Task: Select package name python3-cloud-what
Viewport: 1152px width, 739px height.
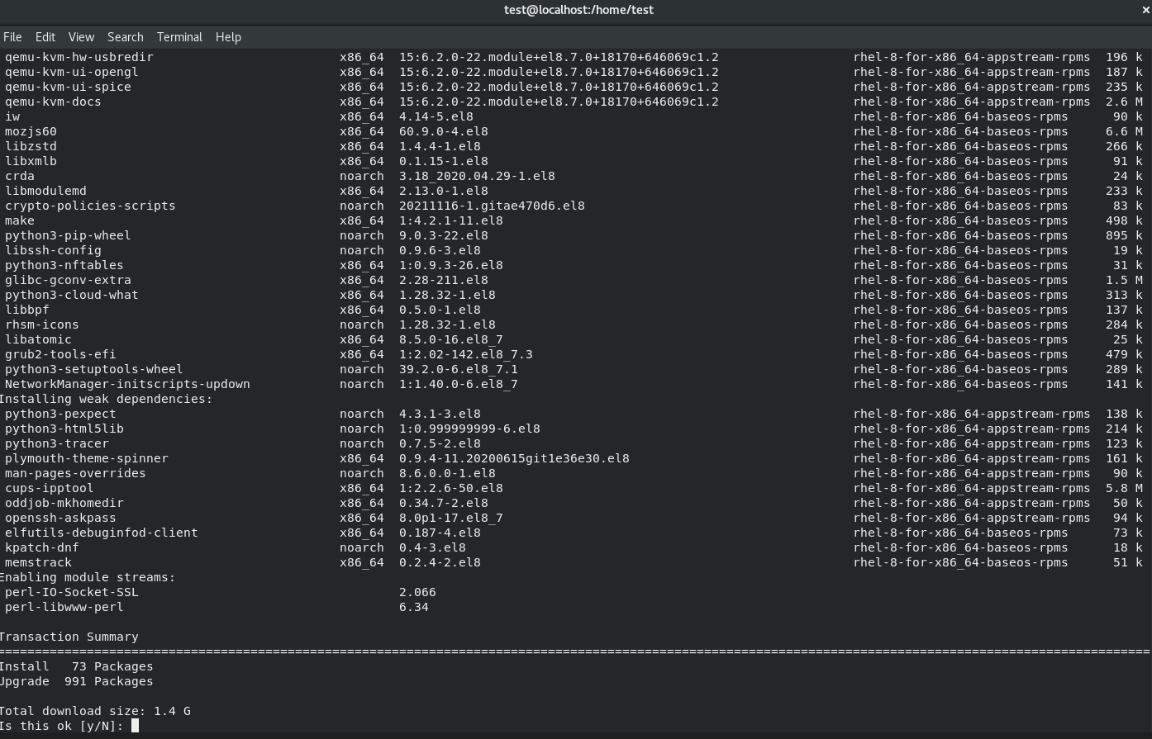Action: 72,295
